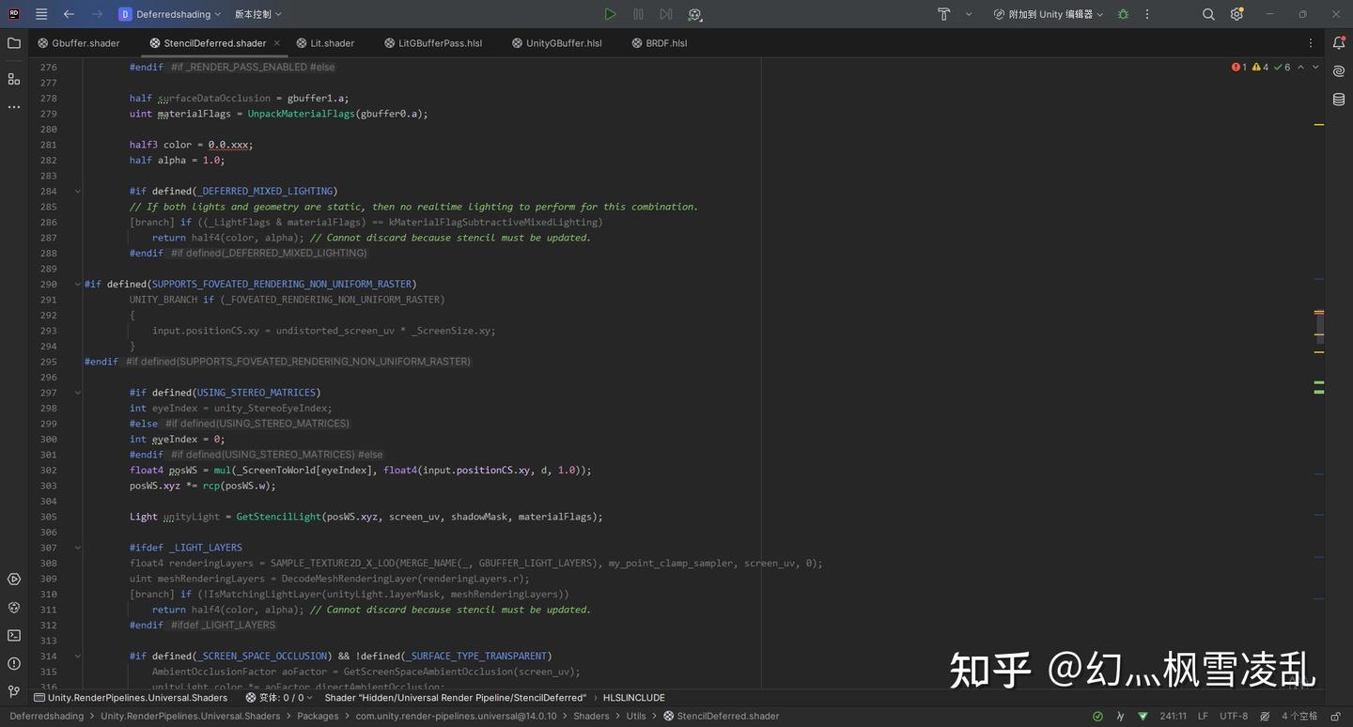This screenshot has height=727, width=1353.
Task: Click the com.unity.render-pipelines.universal@14.0.10 breadcrumb
Action: 456,716
